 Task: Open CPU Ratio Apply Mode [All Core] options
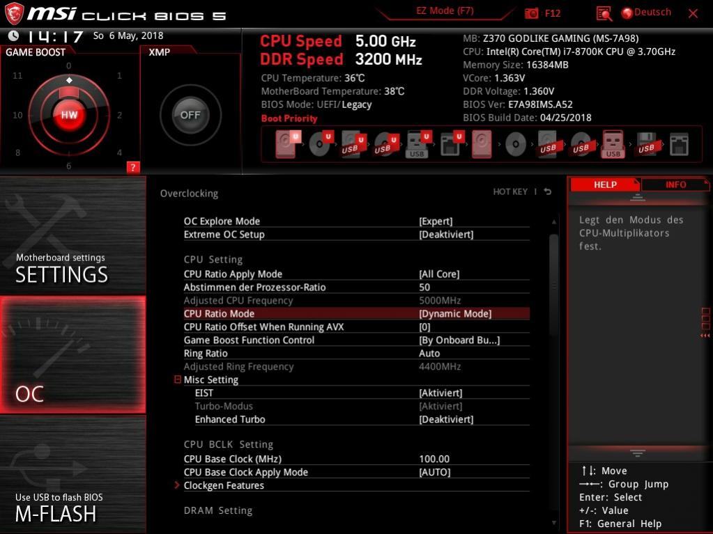pyautogui.click(x=439, y=274)
